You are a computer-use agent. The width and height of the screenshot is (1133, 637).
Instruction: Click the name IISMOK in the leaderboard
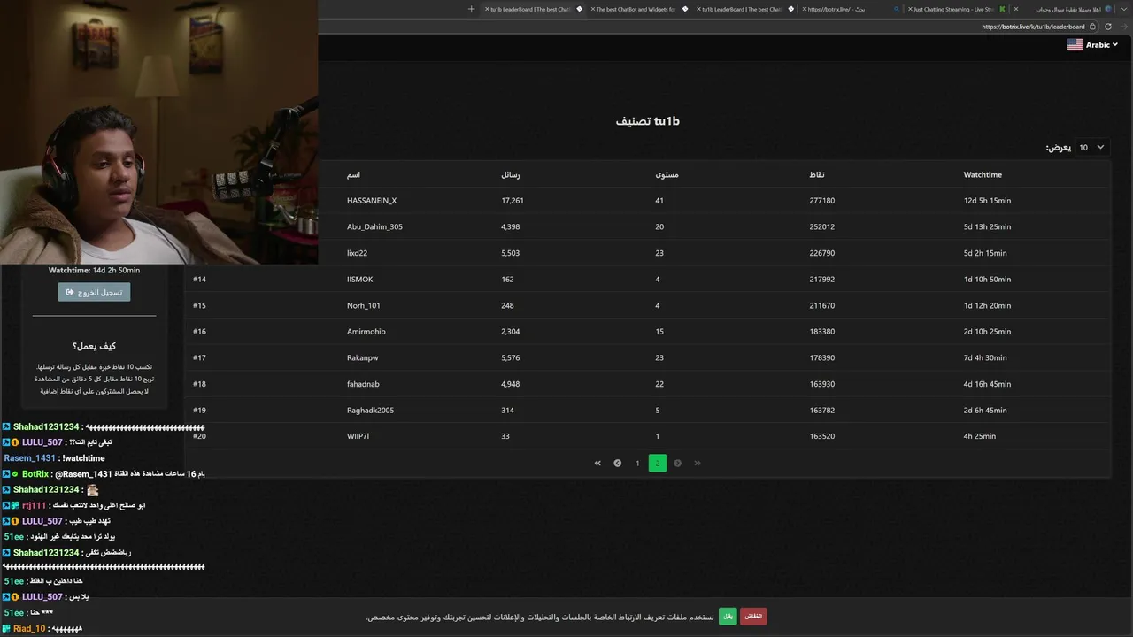360,280
